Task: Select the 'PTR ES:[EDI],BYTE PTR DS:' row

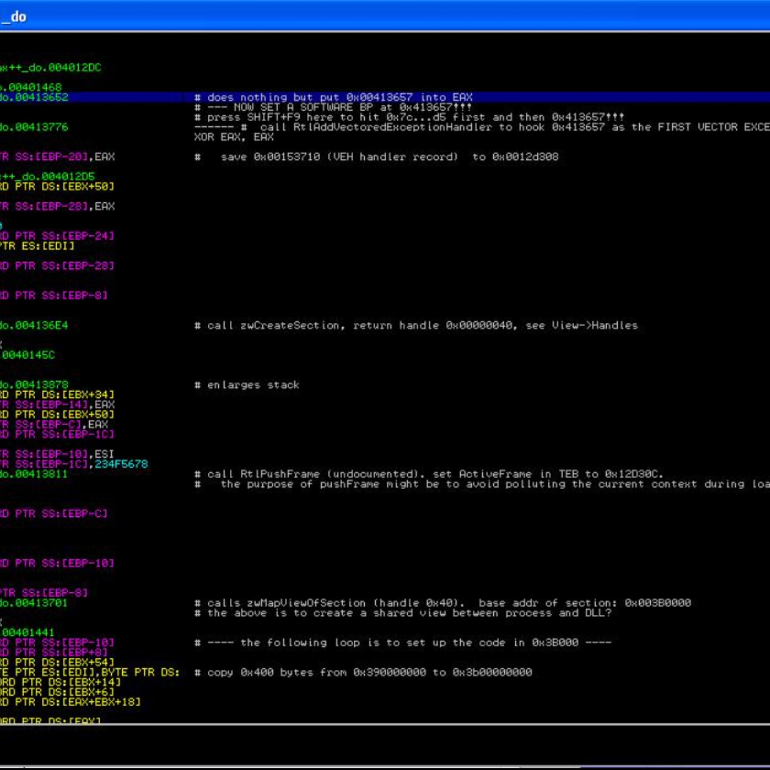Action: point(90,672)
